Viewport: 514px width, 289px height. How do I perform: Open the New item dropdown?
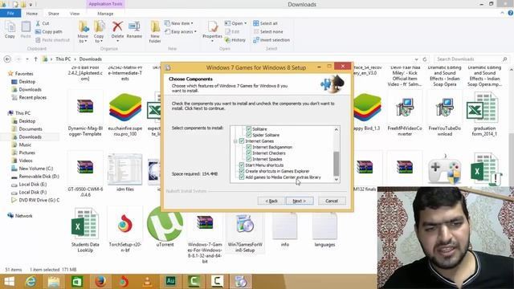pos(179,23)
